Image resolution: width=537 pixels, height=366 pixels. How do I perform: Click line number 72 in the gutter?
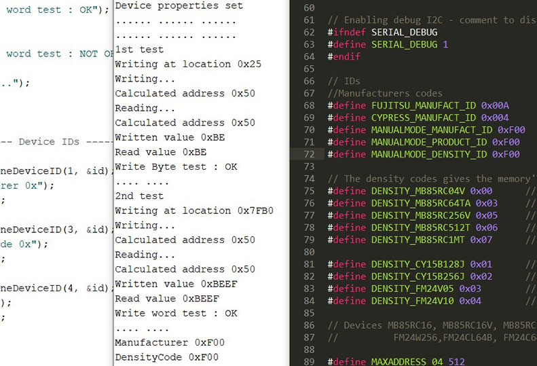(x=309, y=155)
